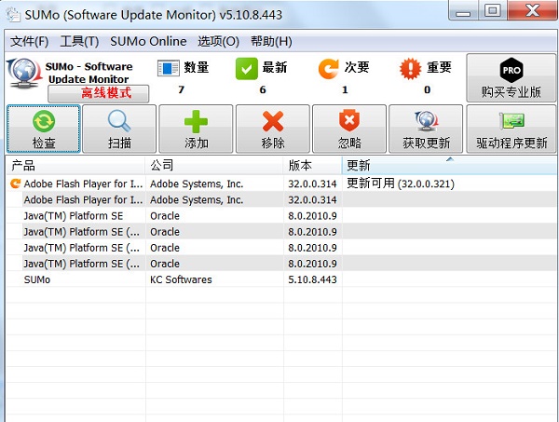Image resolution: width=559 pixels, height=422 pixels.
Task: Ignore the update via the 忽略 shield button
Action: click(349, 129)
